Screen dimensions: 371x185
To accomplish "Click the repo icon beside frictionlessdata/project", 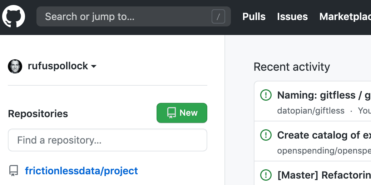I will point(14,171).
